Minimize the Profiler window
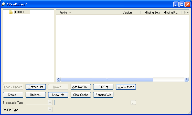The height and width of the screenshot is (115, 192). pyautogui.click(x=176, y=4)
